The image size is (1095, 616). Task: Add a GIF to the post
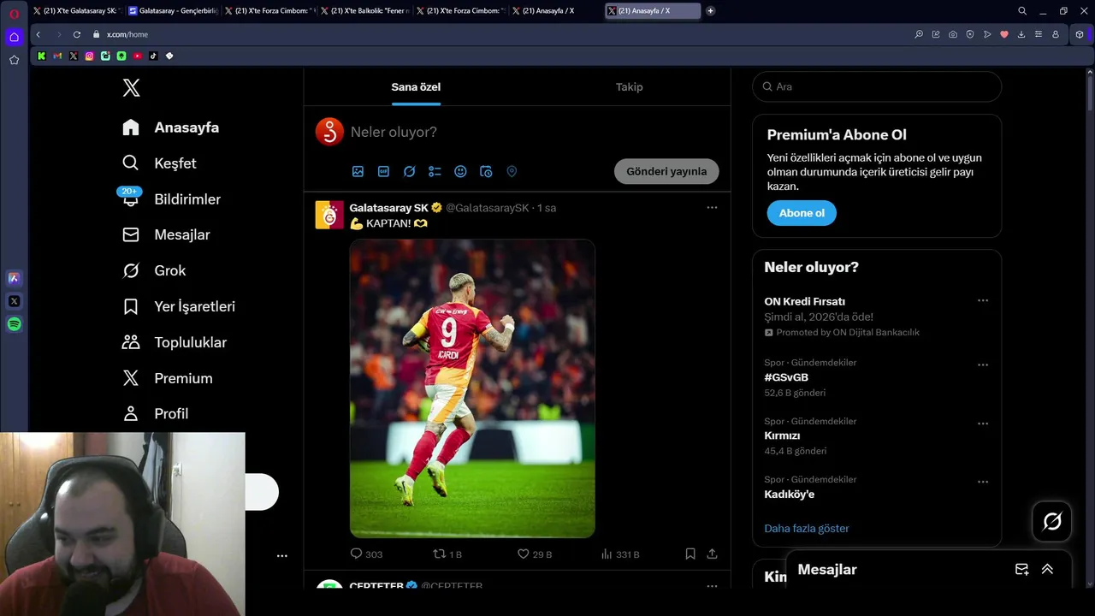pos(383,171)
